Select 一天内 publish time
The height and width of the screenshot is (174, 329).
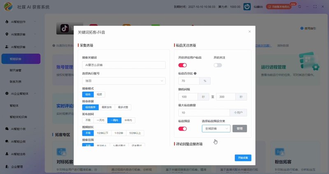(x=100, y=120)
